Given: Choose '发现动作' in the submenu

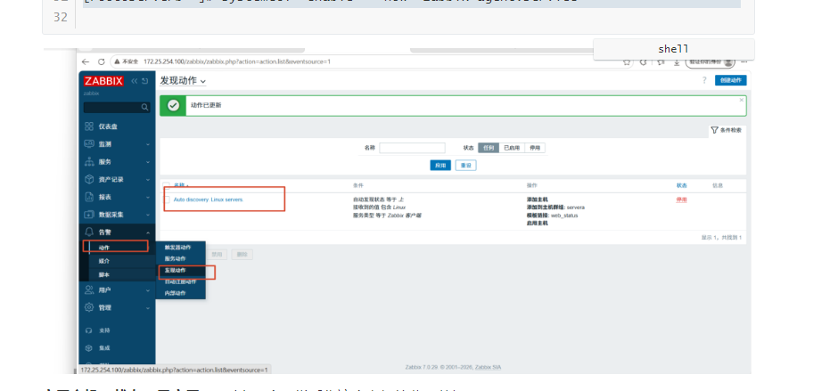Looking at the screenshot, I should click(176, 271).
